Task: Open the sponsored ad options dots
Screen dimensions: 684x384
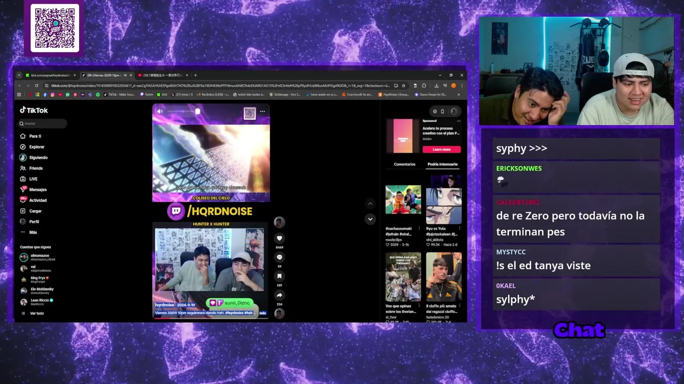Action: pyautogui.click(x=458, y=121)
